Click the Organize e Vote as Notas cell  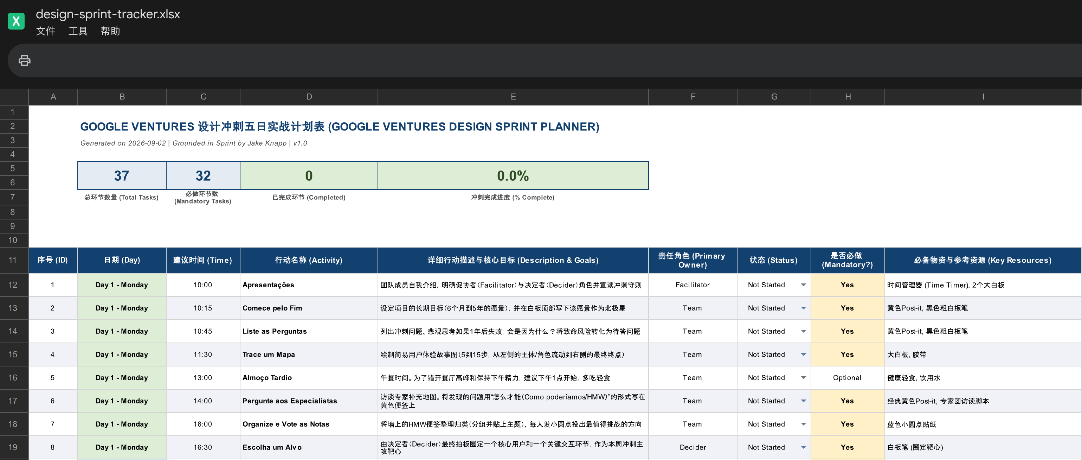(309, 424)
